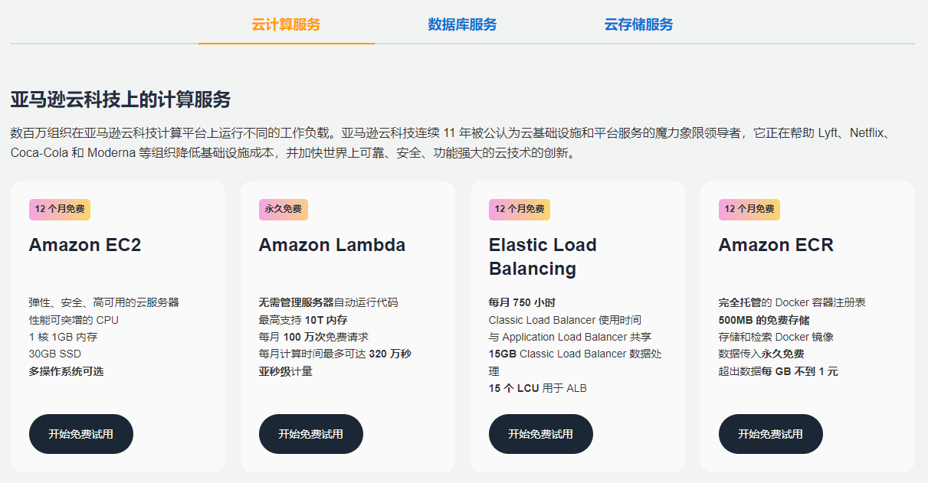This screenshot has height=483, width=928.
Task: Click the 永久免费 badge on Lambda card
Action: click(x=282, y=209)
